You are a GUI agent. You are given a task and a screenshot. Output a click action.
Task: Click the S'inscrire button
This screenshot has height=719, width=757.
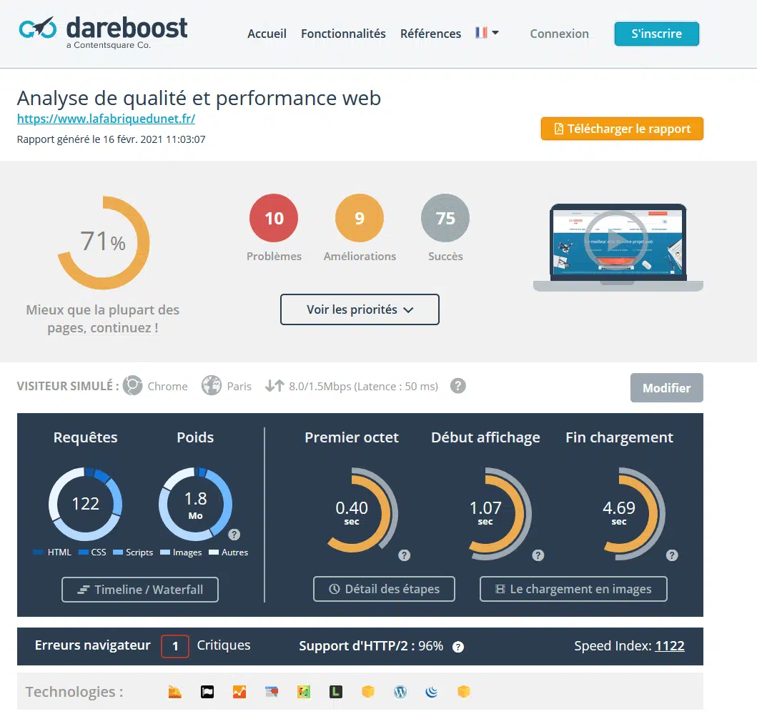tap(657, 34)
